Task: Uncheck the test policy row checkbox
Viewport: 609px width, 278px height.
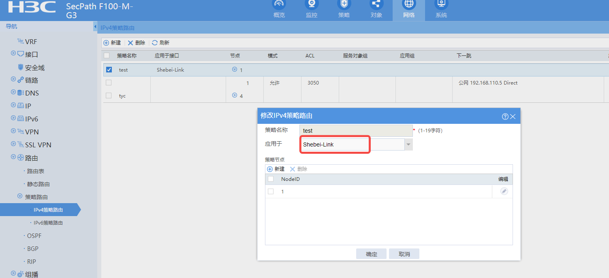Action: 109,70
